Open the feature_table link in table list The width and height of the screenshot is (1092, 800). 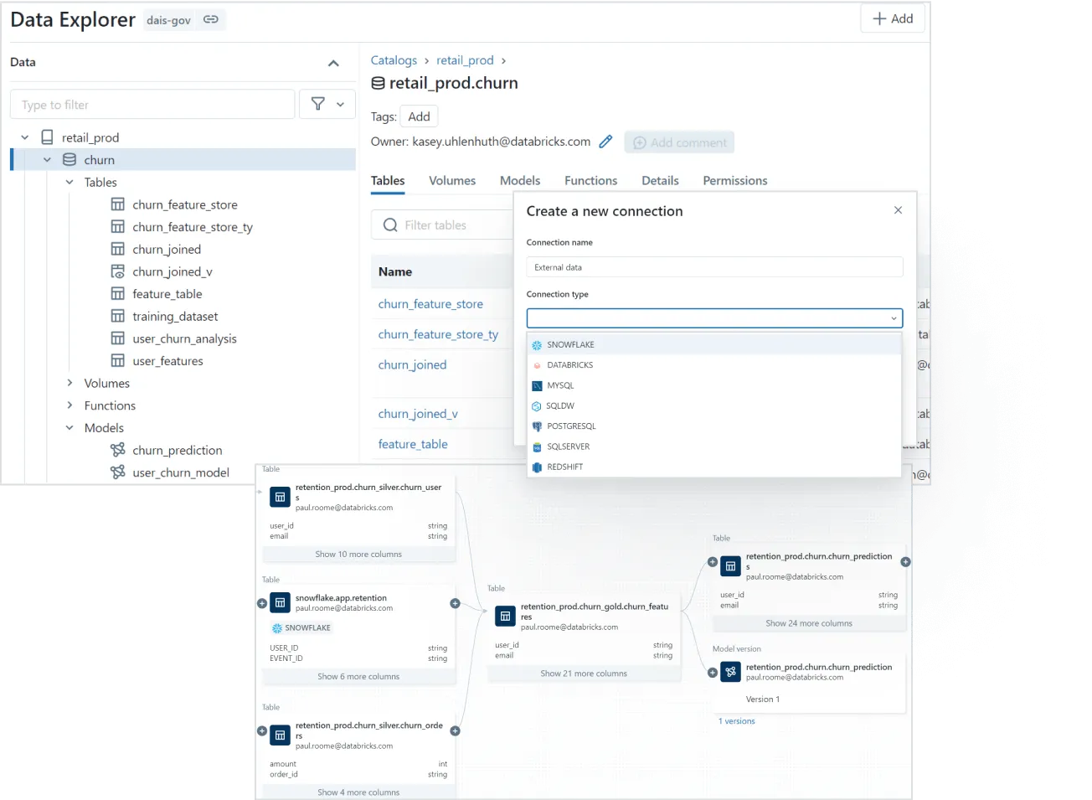pos(413,444)
